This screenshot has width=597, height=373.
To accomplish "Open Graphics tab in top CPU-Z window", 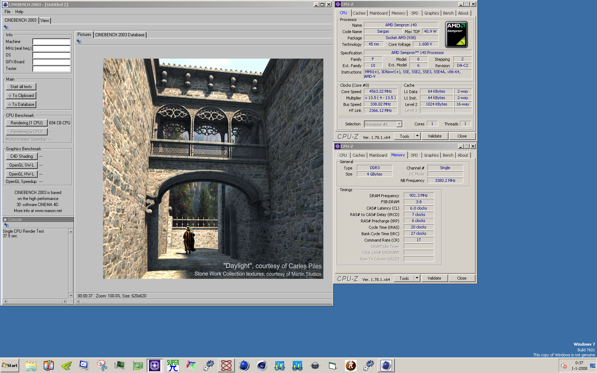I will tap(431, 13).
